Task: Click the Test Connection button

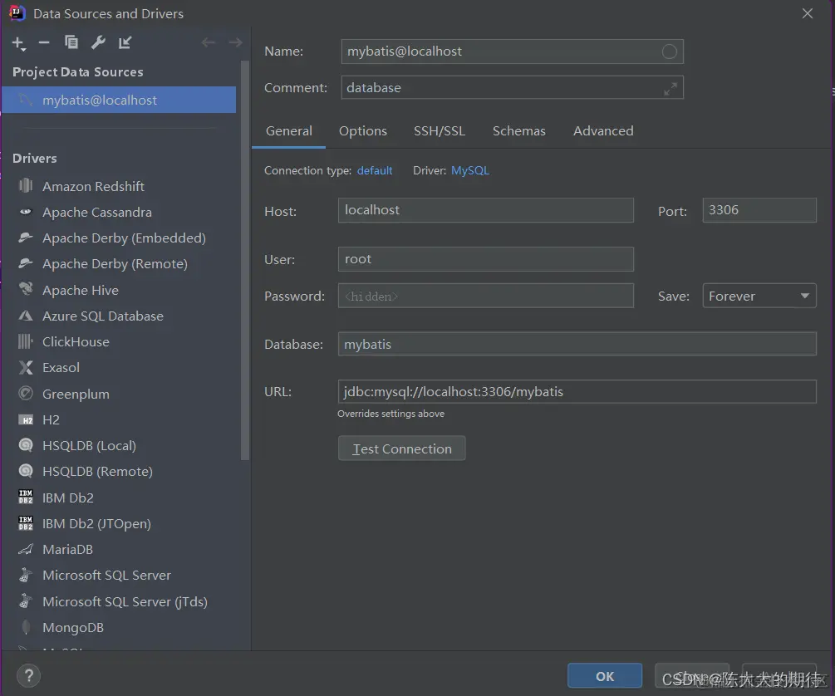Action: [x=401, y=448]
